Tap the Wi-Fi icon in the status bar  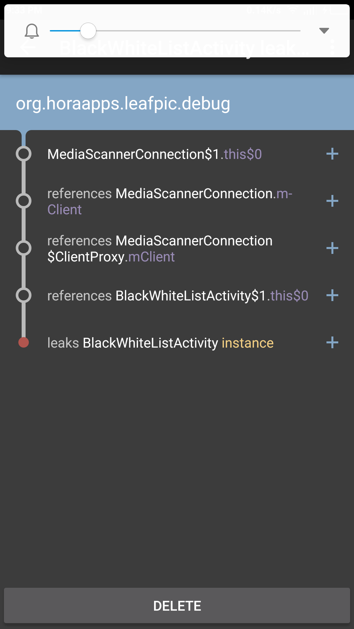click(292, 10)
